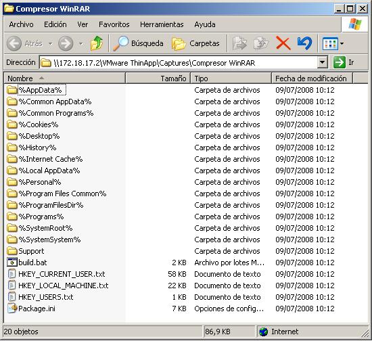This screenshot has height=341, width=372.
Task: Select the Package.ini file icon
Action: click(x=12, y=309)
